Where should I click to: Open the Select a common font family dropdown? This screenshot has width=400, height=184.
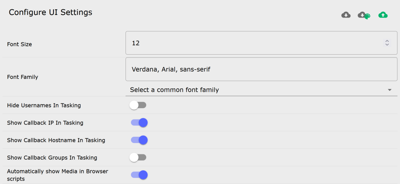coord(261,90)
